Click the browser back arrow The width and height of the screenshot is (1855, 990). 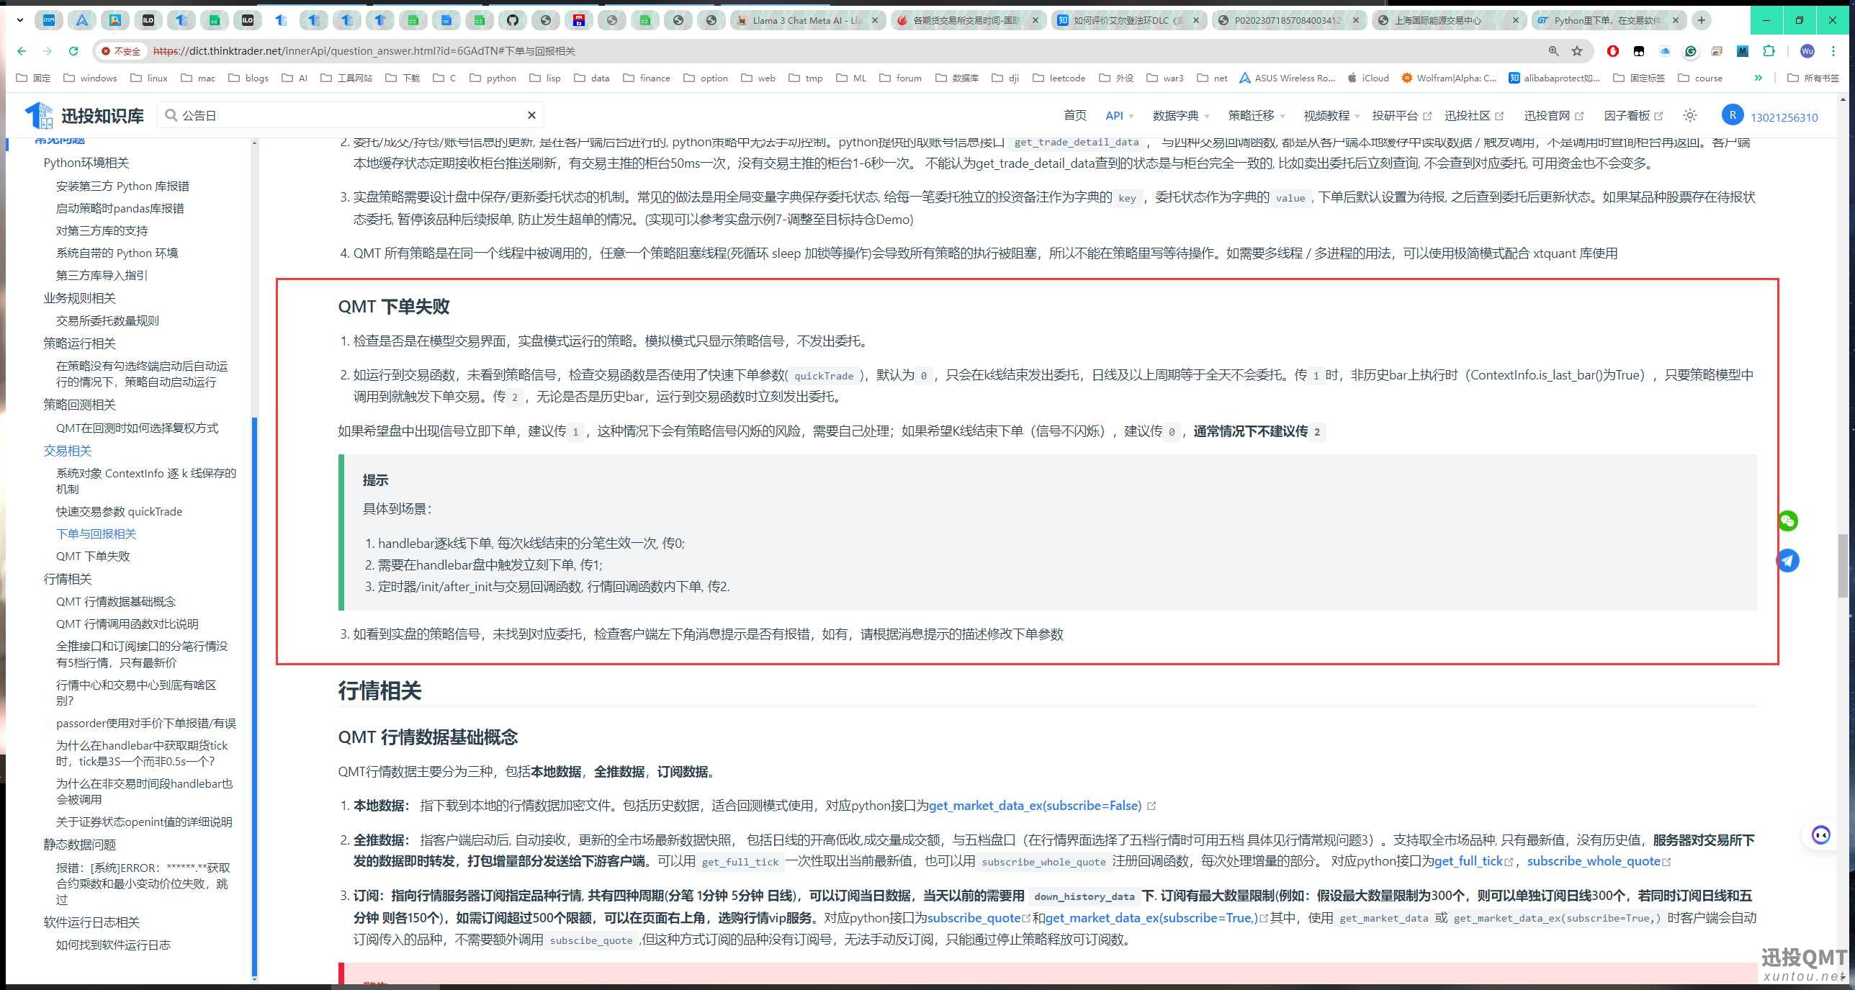point(22,51)
